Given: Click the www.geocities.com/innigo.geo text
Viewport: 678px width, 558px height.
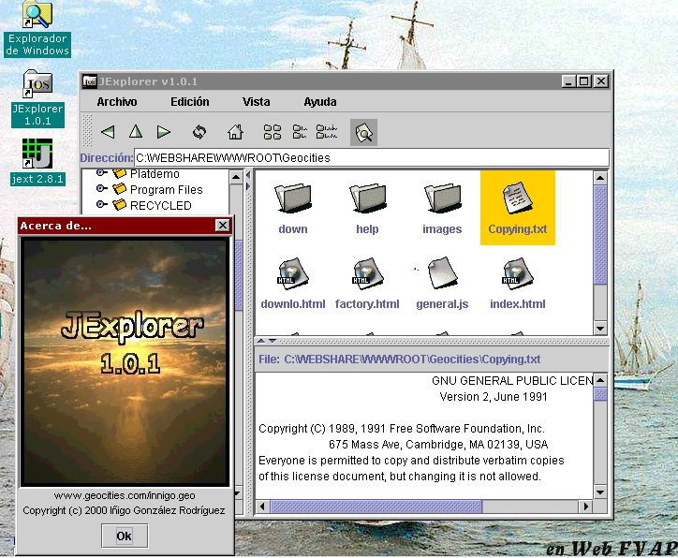Looking at the screenshot, I should (x=125, y=495).
